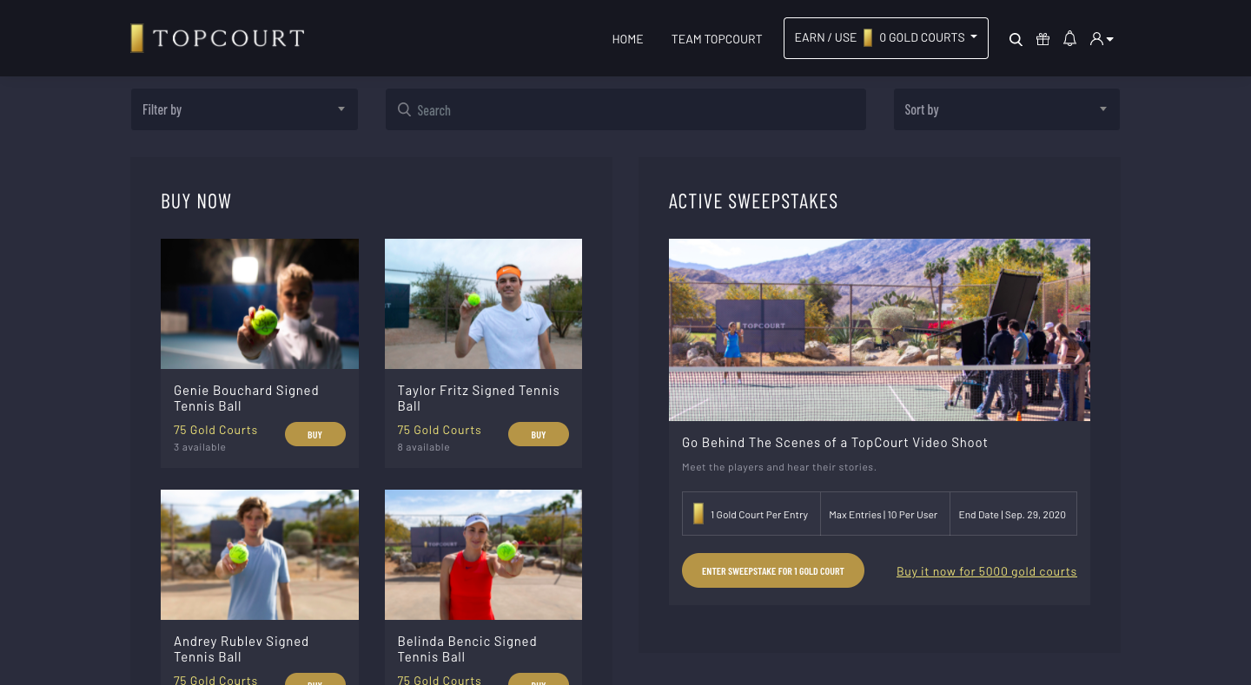Click the Buy Now section heading
This screenshot has width=1251, height=685.
point(196,201)
